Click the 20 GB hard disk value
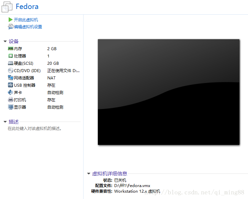Viewport: 248px width, 199px height. point(53,63)
